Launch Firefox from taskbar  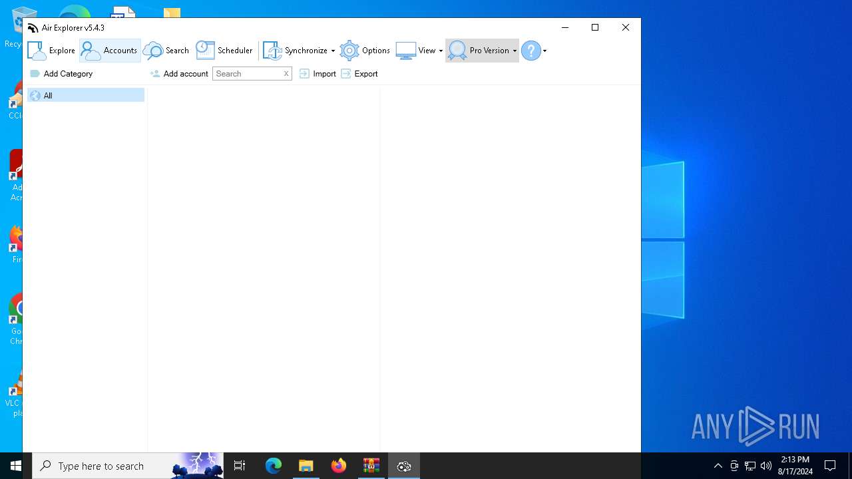[x=339, y=466]
